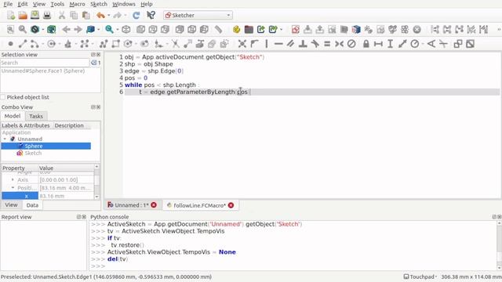This screenshot has width=502, height=282.
Task: Select the Create rectangle tool
Action: [115, 44]
